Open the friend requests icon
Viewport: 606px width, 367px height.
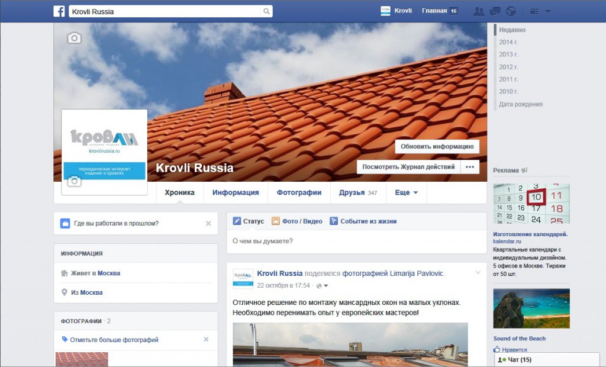coord(479,11)
